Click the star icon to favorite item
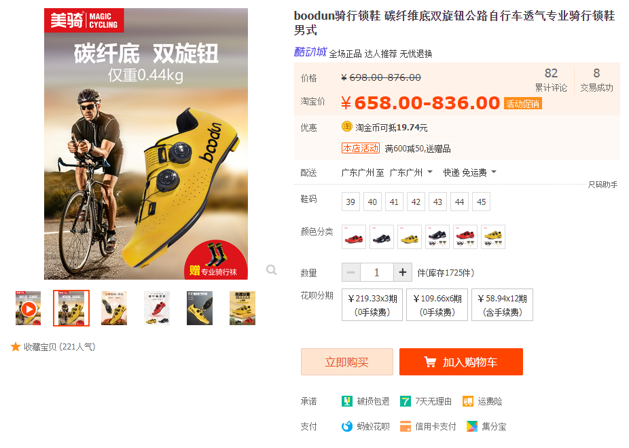 (16, 347)
